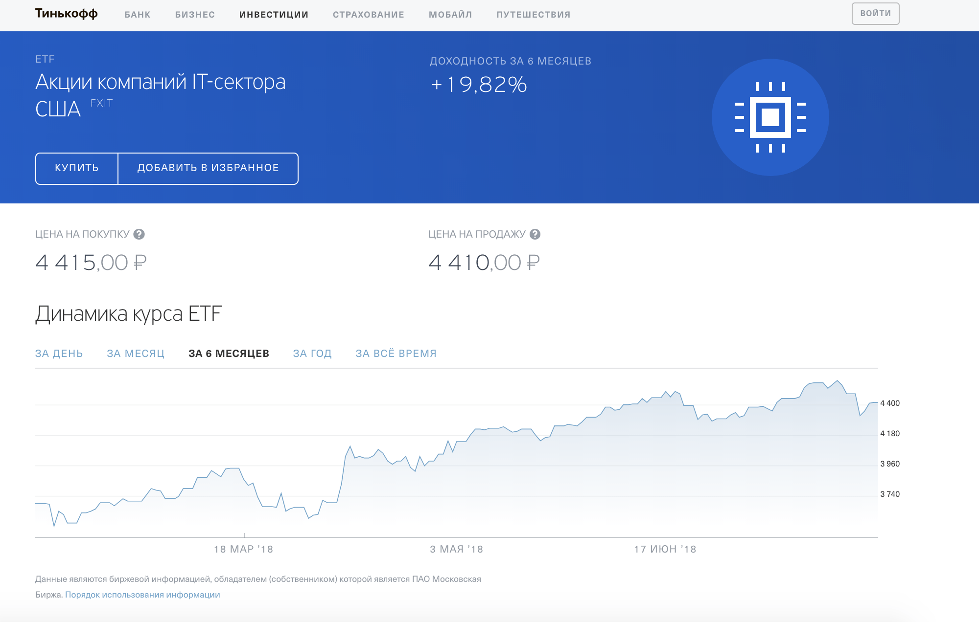Switch the chart to За месяц

136,354
